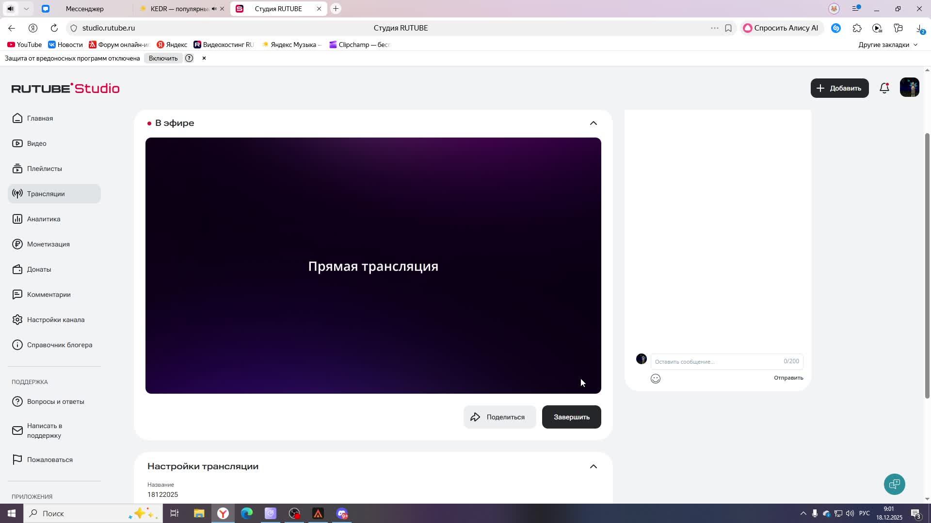Click the RUTUBE Studio logo
The width and height of the screenshot is (931, 523).
[x=65, y=88]
